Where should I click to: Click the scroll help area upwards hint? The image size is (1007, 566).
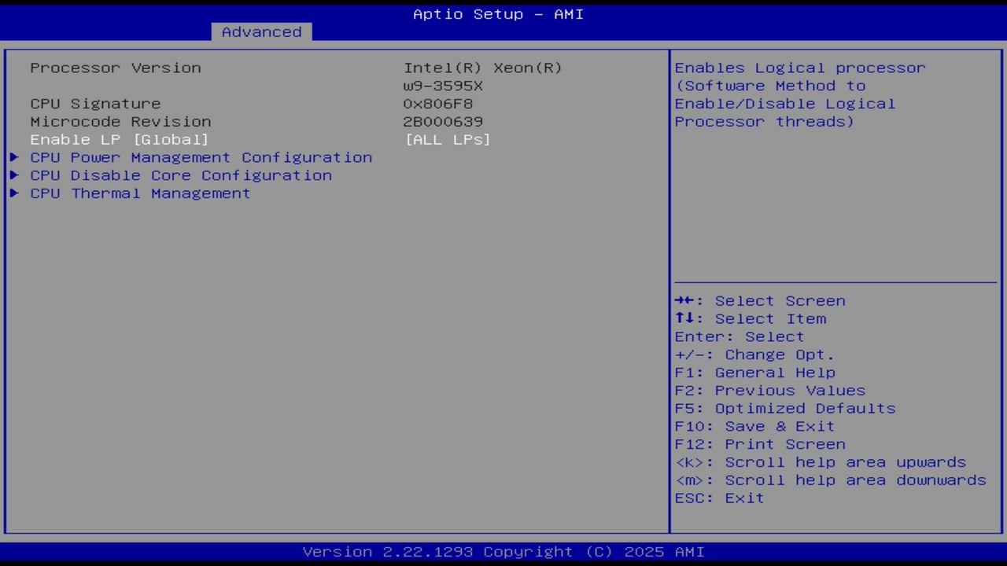[x=821, y=462]
